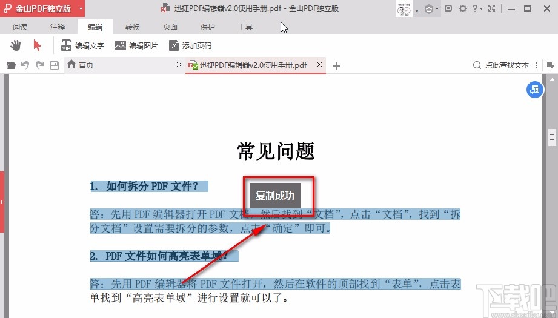Click the blue floating convert button

[535, 90]
